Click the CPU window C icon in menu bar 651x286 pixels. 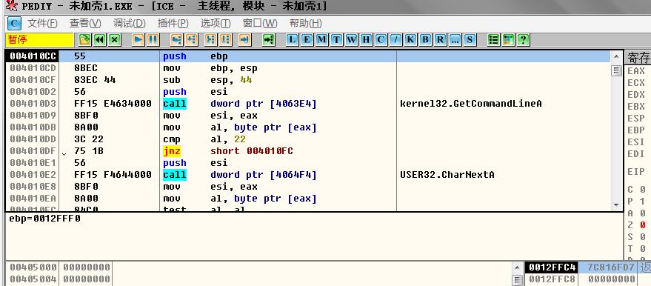click(x=14, y=23)
